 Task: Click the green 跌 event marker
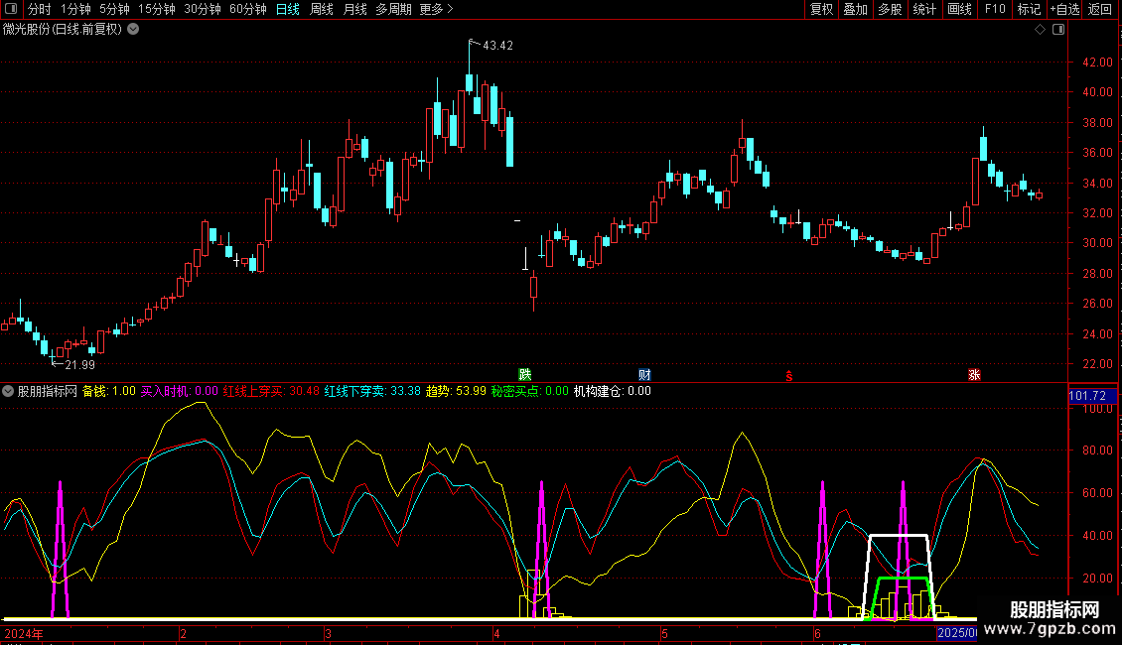[x=525, y=375]
